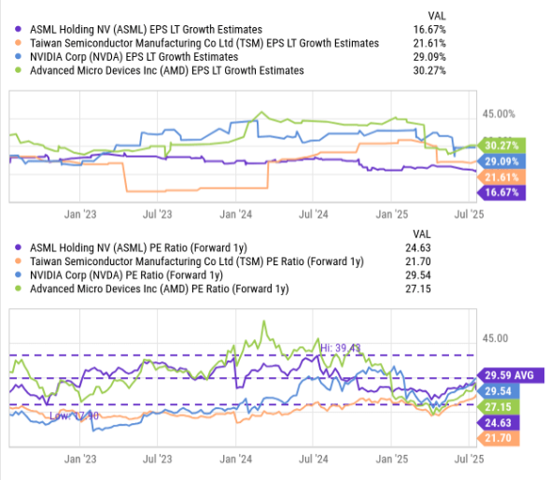Click the orange 21.61% chart end tag

coord(501,176)
